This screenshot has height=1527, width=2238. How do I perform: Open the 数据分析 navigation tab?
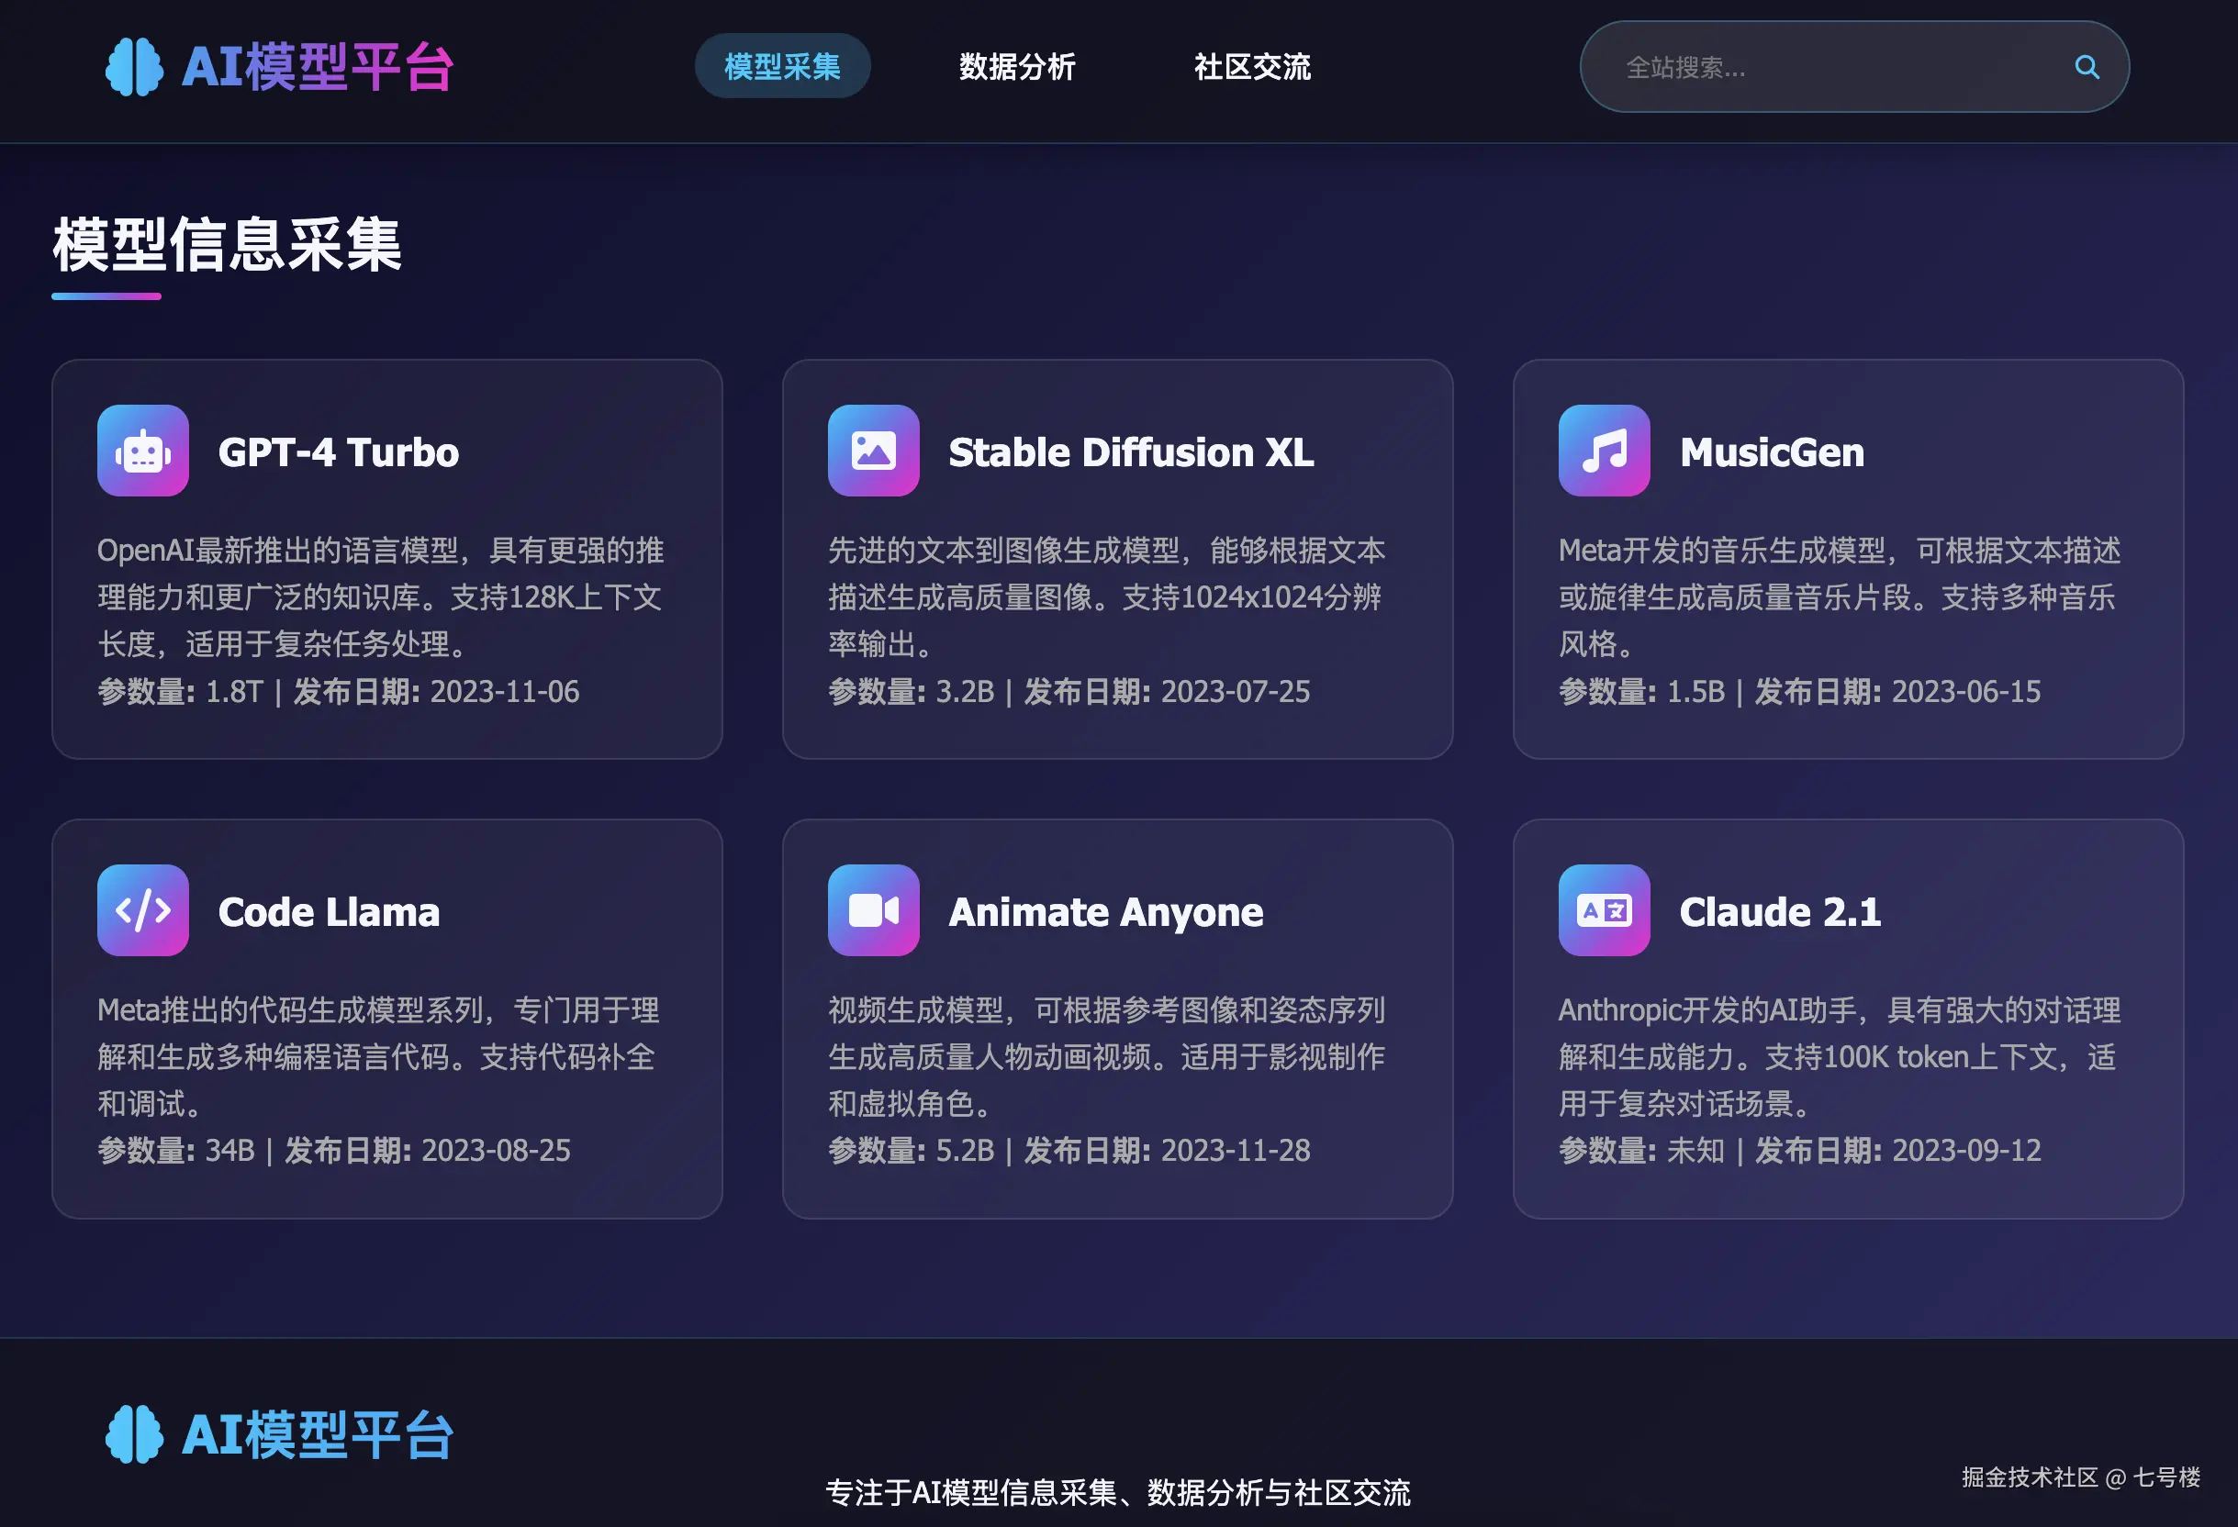pos(1017,66)
